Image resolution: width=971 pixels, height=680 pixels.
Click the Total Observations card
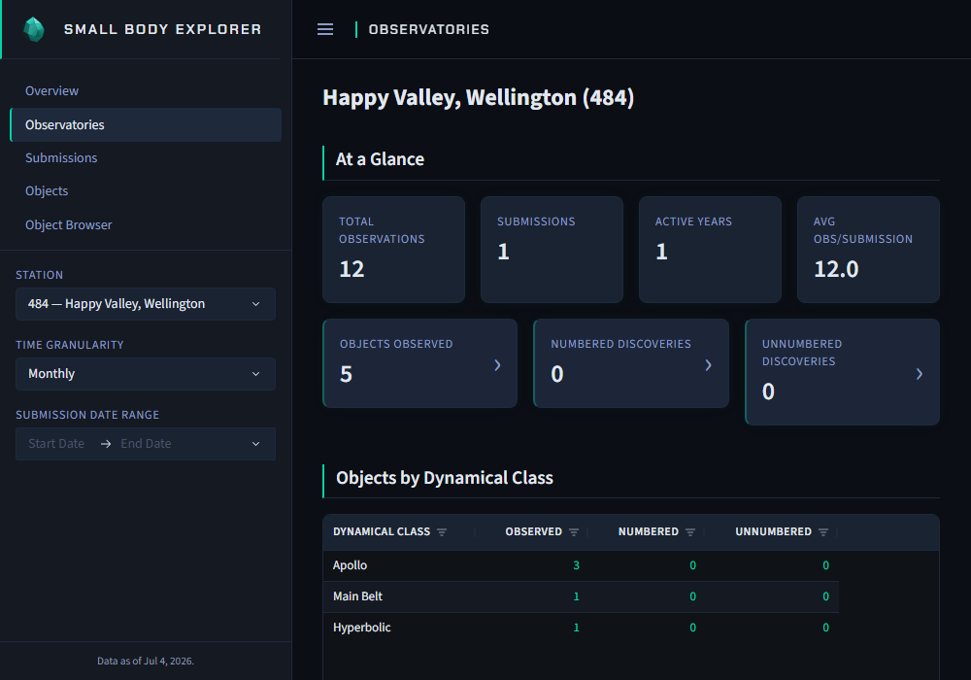pos(394,250)
